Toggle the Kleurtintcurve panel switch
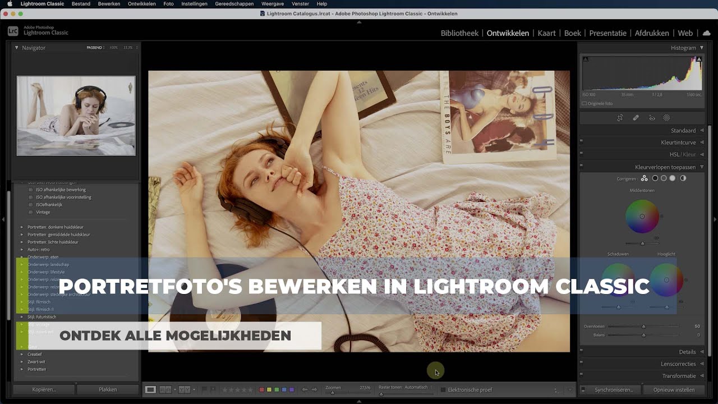 [x=581, y=143]
